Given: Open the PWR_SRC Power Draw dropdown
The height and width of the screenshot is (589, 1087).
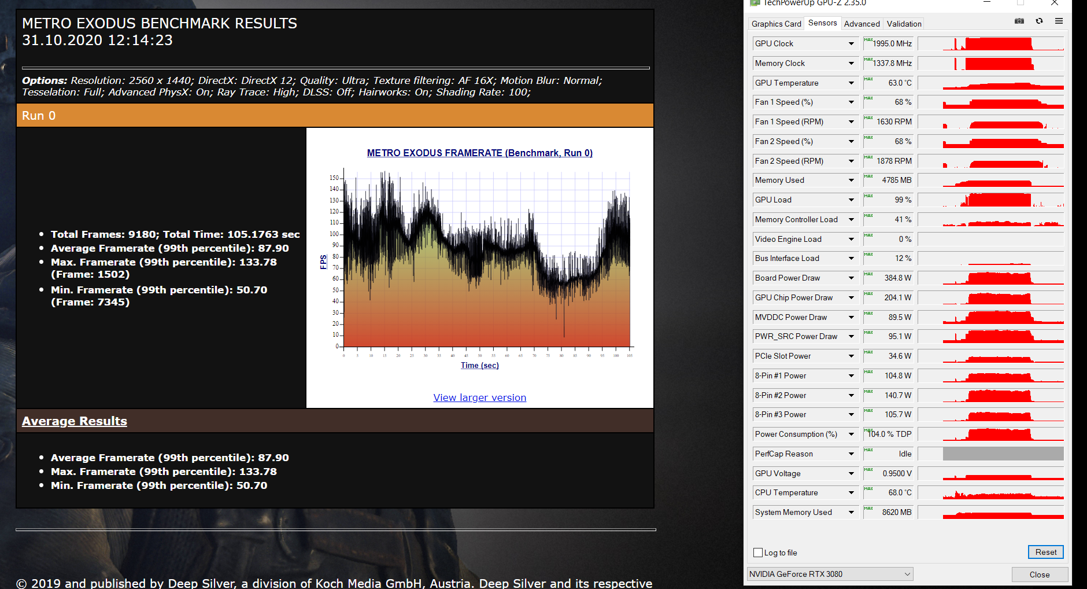Looking at the screenshot, I should click(851, 337).
